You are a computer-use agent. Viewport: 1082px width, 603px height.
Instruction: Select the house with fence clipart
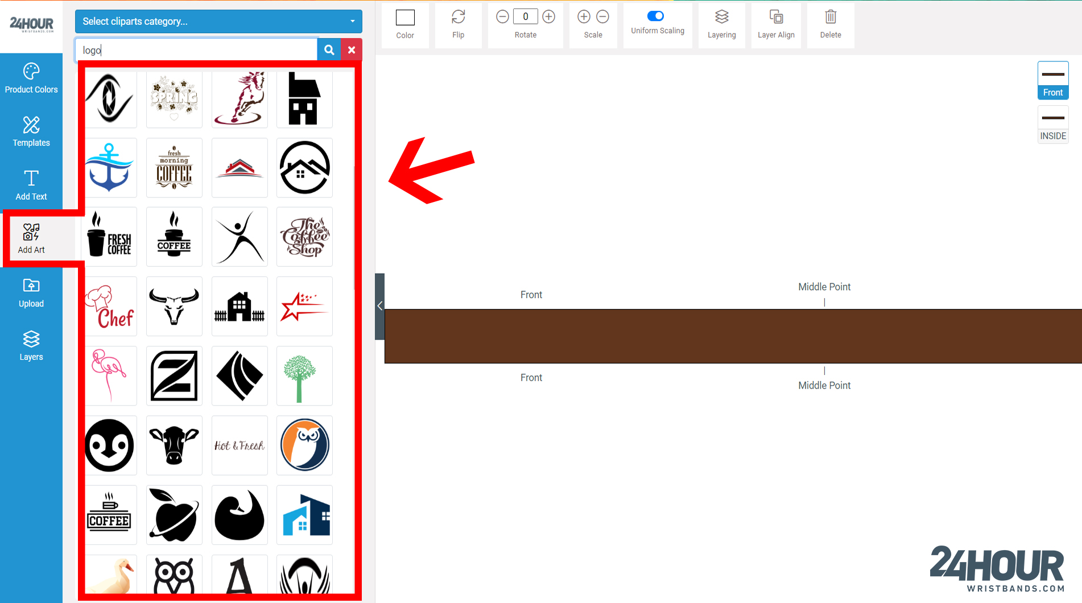(239, 307)
